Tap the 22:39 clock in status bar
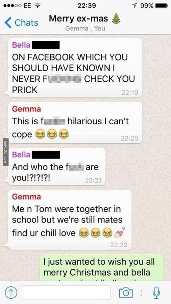The height and width of the screenshot is (304, 171). tap(87, 6)
